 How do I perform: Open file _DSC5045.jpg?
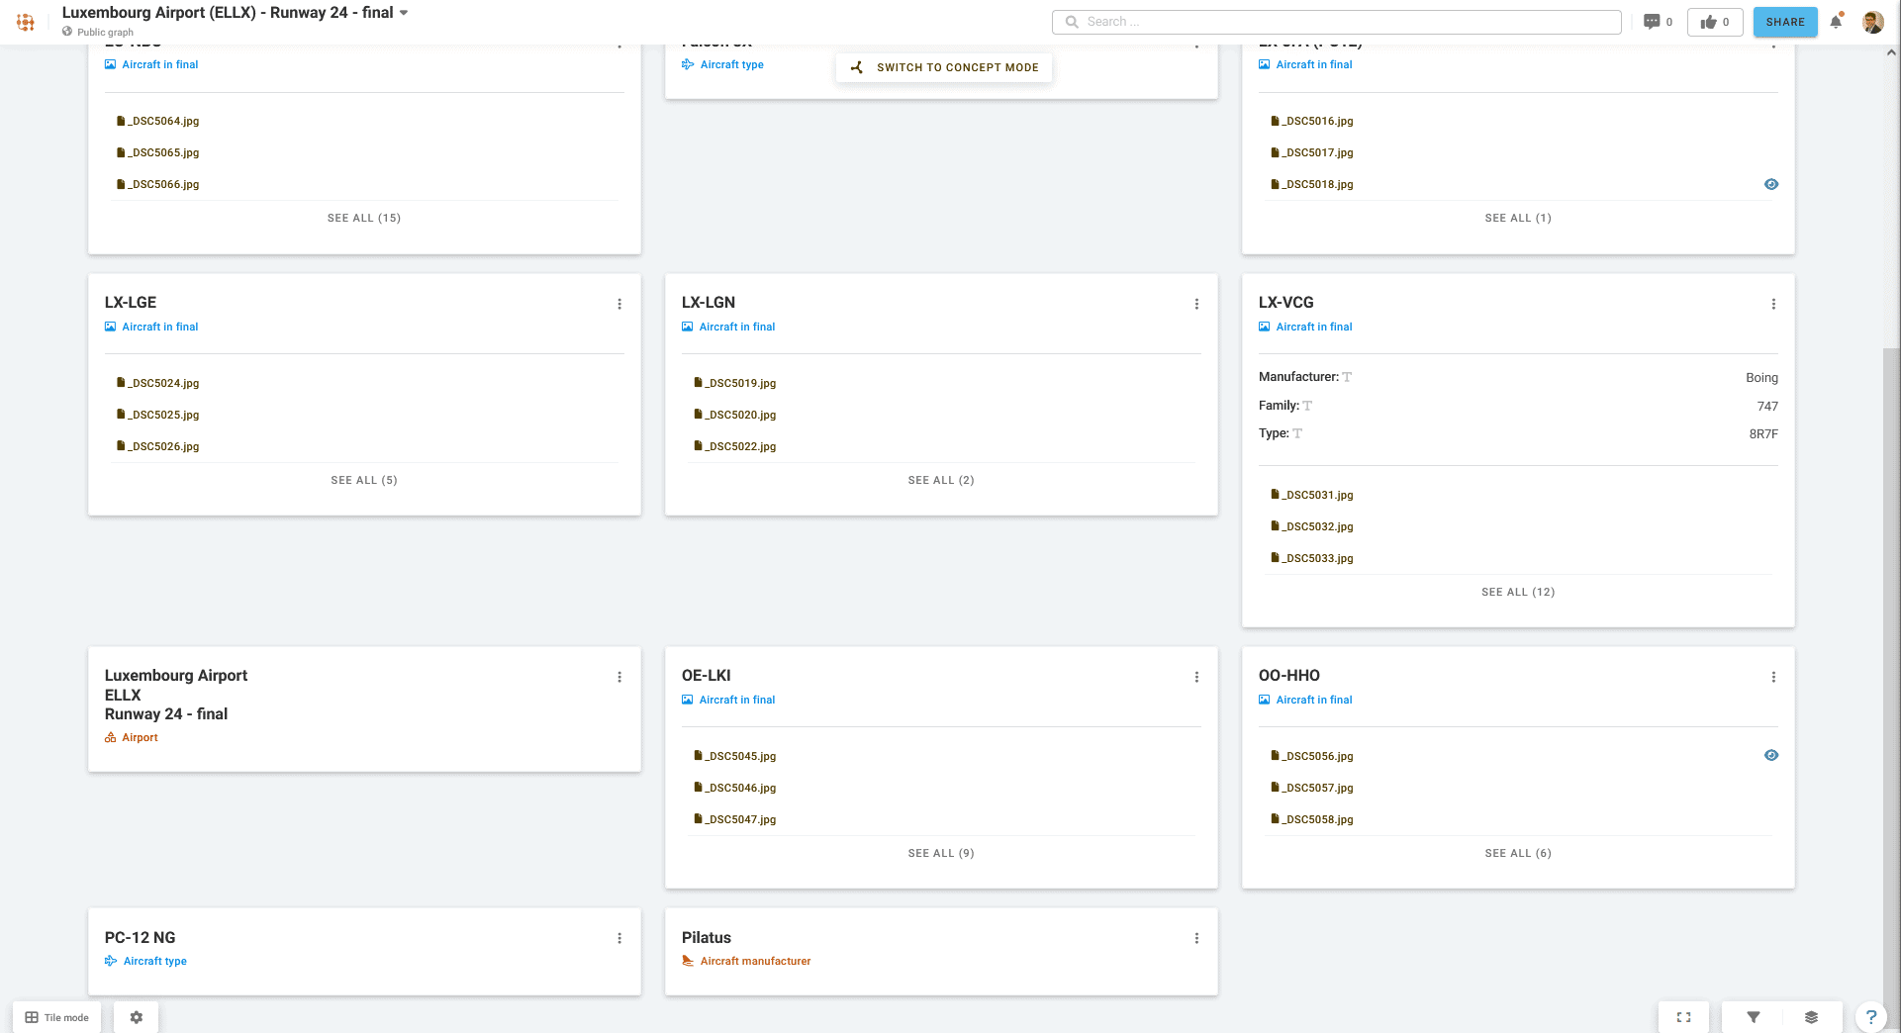735,756
